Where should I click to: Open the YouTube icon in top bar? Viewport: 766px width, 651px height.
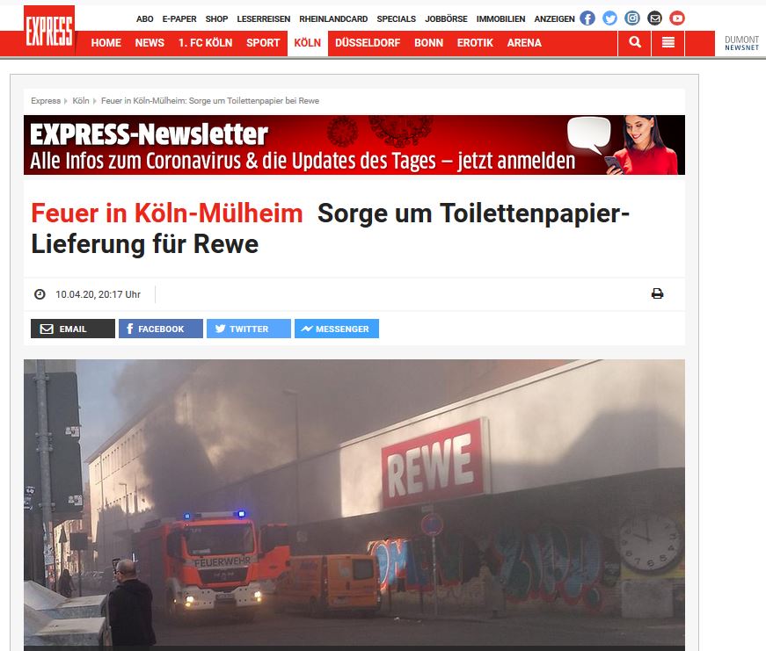pyautogui.click(x=677, y=18)
